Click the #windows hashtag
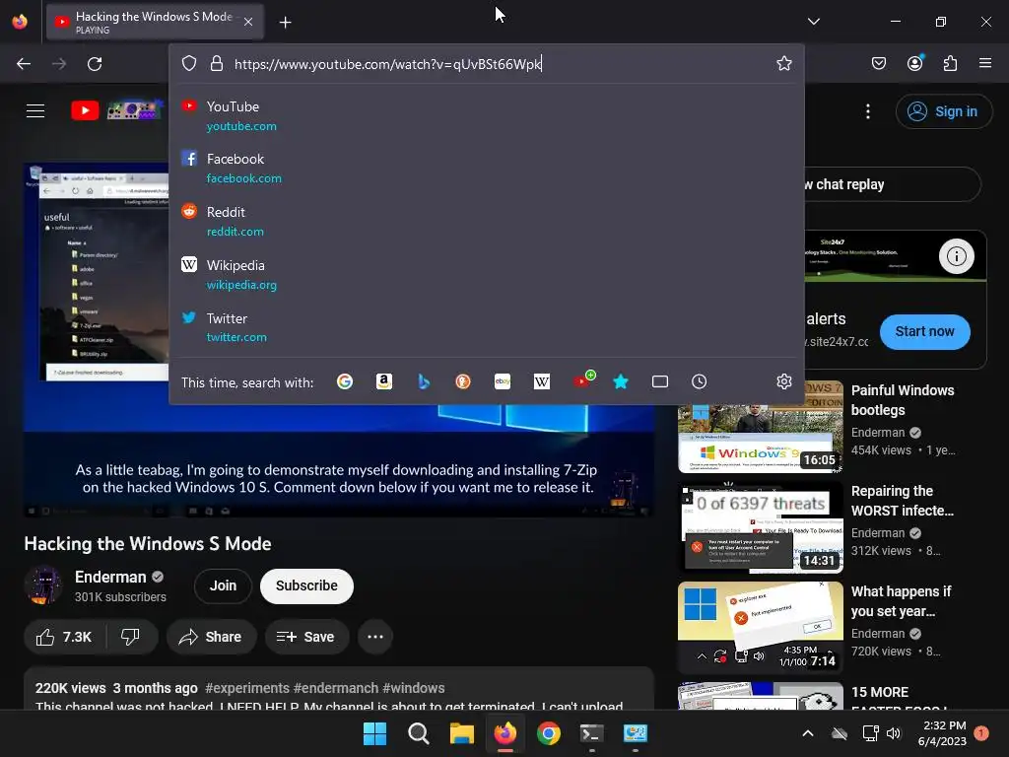1009x757 pixels. pyautogui.click(x=414, y=688)
